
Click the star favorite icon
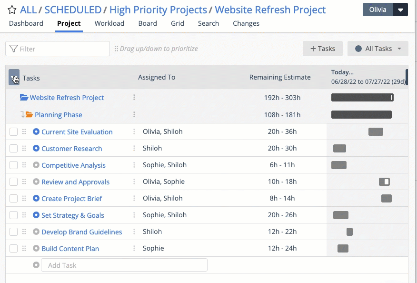[12, 10]
